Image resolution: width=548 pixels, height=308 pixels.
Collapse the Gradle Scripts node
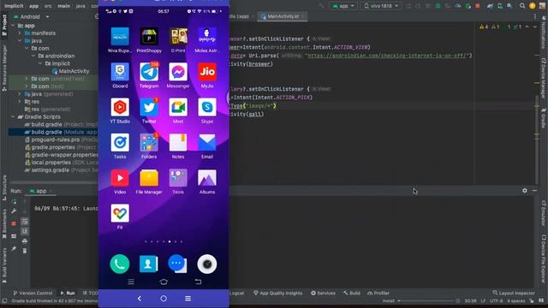(x=14, y=116)
